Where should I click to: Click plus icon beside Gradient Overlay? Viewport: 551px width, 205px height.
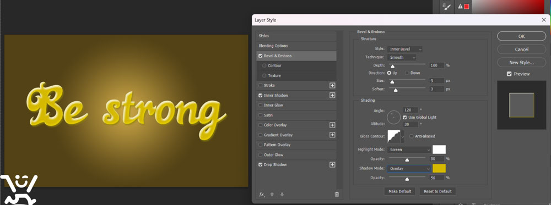click(x=332, y=135)
